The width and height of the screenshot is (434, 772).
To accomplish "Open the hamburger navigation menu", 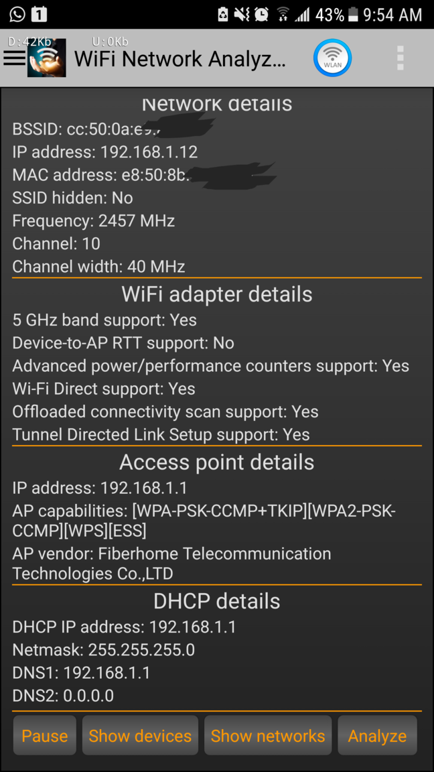I will [x=14, y=58].
